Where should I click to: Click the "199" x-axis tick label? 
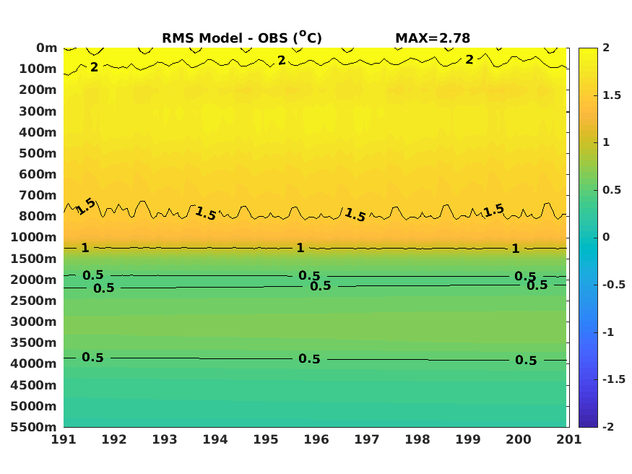point(468,439)
